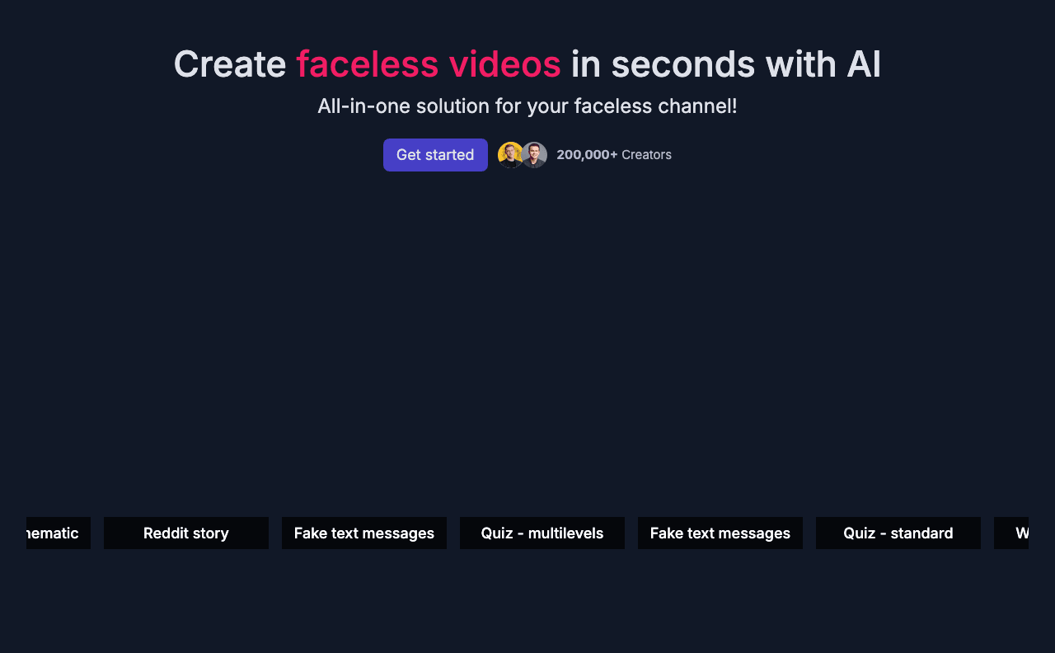Select the yellow-background creator avatar
Viewport: 1055px width, 653px height.
(510, 155)
